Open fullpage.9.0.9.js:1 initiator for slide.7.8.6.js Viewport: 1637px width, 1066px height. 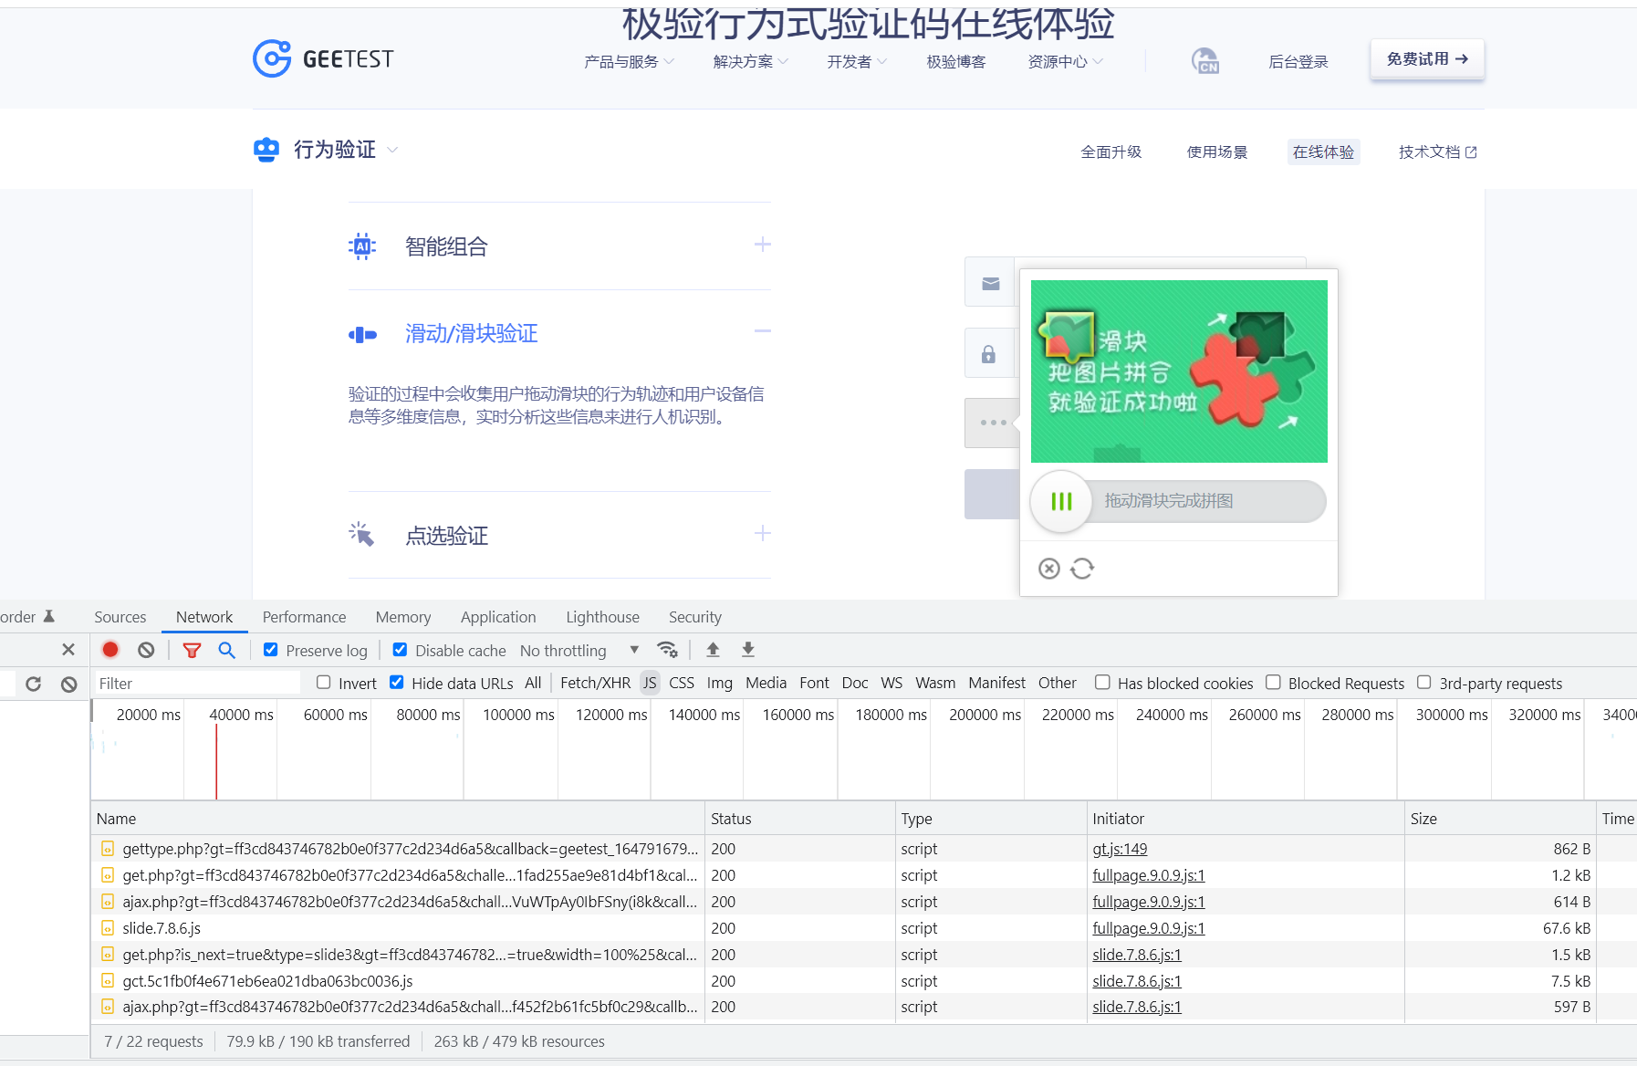(x=1149, y=928)
